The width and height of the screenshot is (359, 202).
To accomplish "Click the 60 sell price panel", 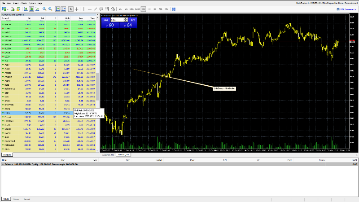I will [110, 25].
